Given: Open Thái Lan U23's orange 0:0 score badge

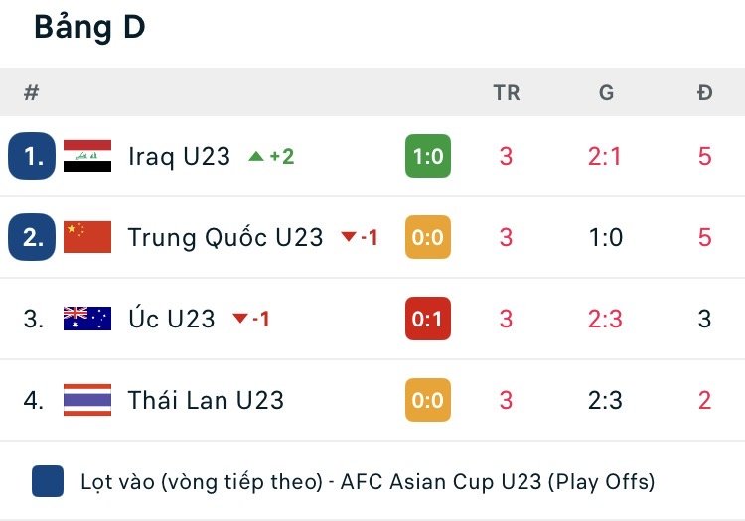Looking at the screenshot, I should click(x=428, y=400).
